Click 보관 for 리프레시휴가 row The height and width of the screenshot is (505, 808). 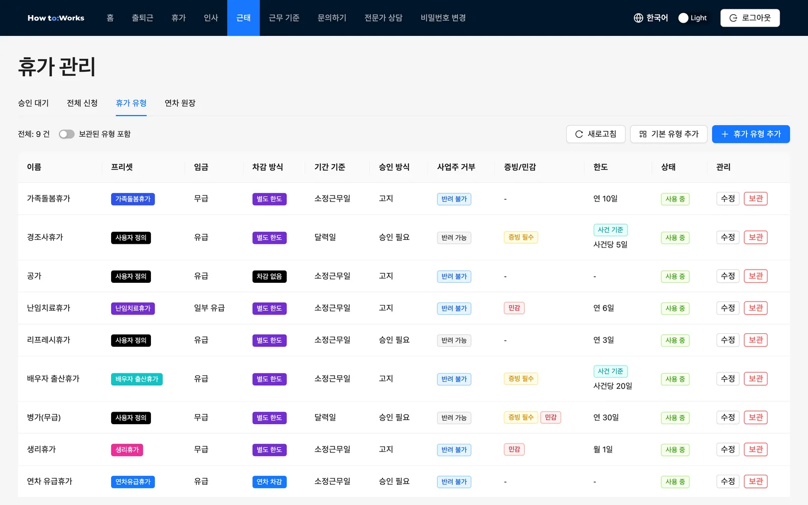pos(755,340)
